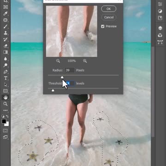Click the canvas vertical scrollbar
166x166 pixels.
click(153, 91)
